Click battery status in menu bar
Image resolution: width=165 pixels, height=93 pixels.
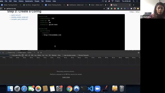[117, 1]
